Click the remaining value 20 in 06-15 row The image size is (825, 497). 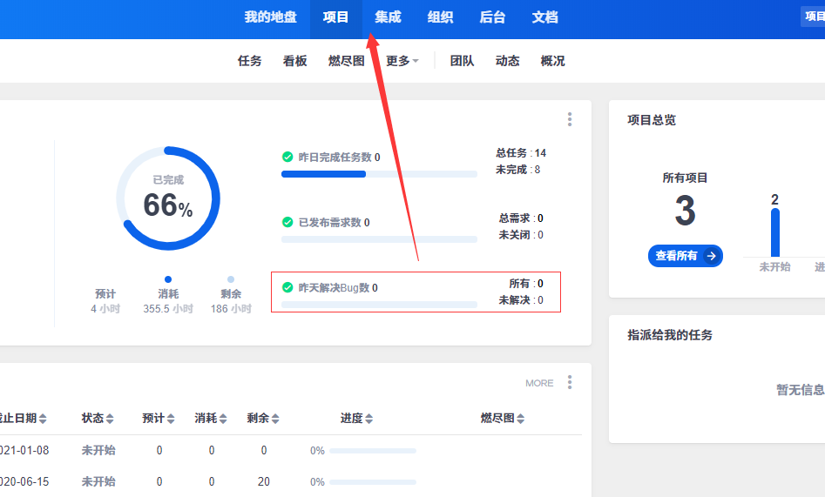click(x=264, y=481)
